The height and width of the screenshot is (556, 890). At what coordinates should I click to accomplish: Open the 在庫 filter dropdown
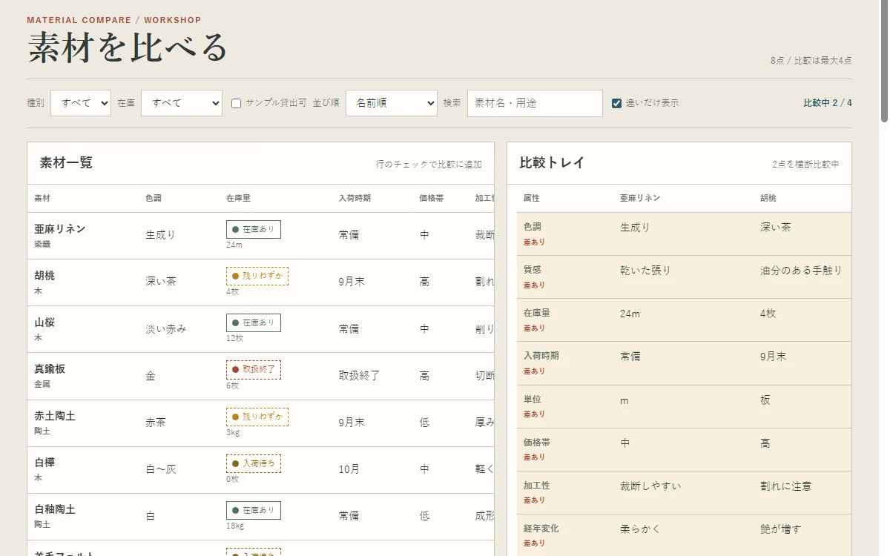pyautogui.click(x=182, y=103)
